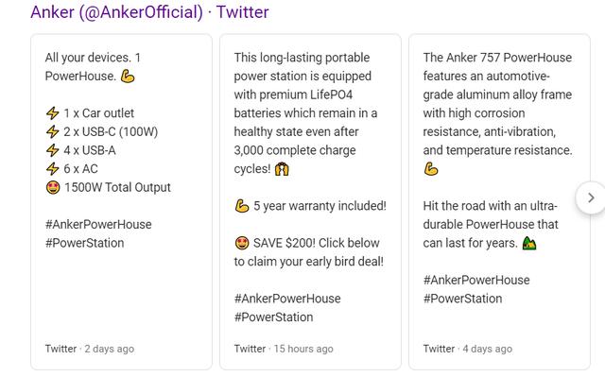Click '#PowerStation' hashtag in middle tweet card

click(x=273, y=317)
